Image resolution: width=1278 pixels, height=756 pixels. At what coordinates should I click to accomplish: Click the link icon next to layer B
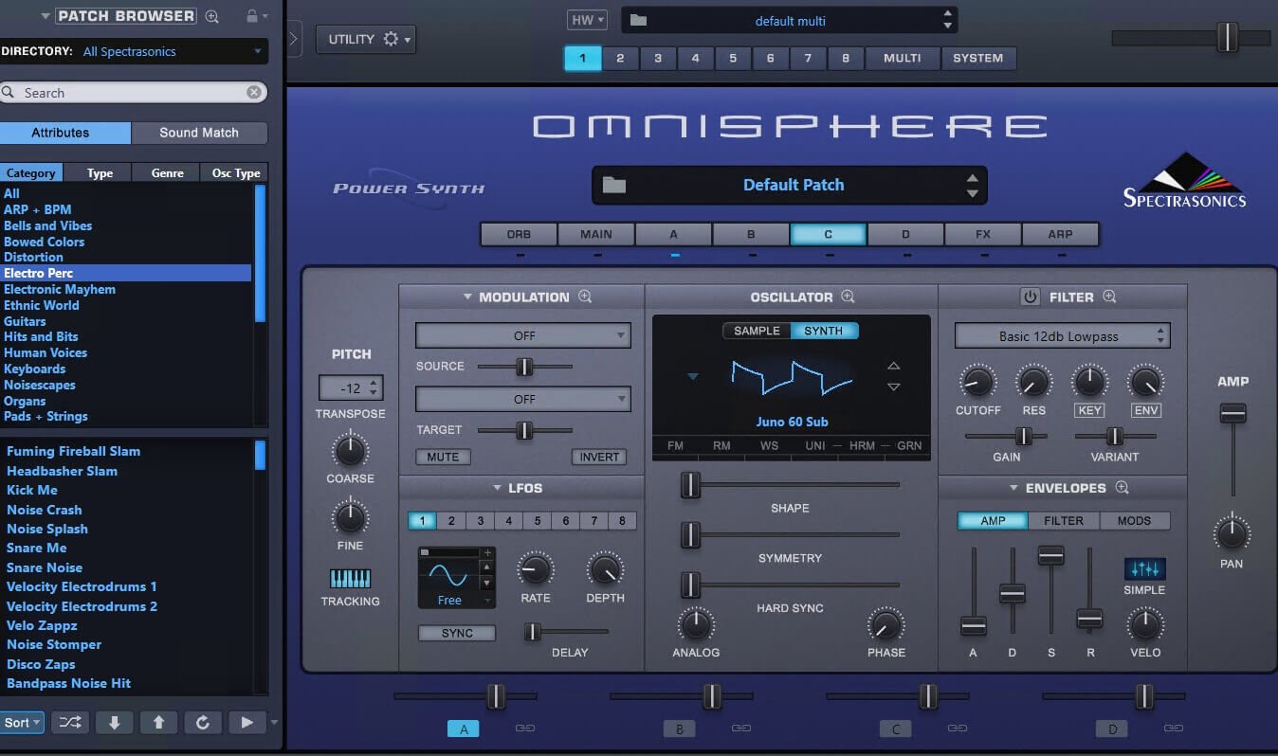click(740, 729)
